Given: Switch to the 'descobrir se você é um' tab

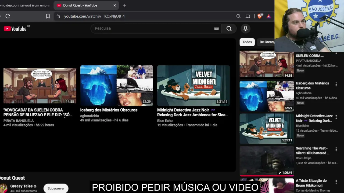Looking at the screenshot, I should click(26, 5).
